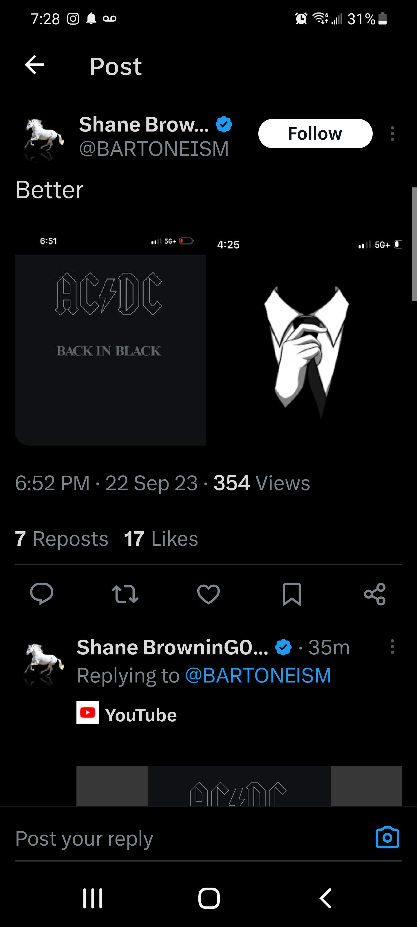Tap the back arrow in the Post header
The width and height of the screenshot is (417, 927).
34,65
